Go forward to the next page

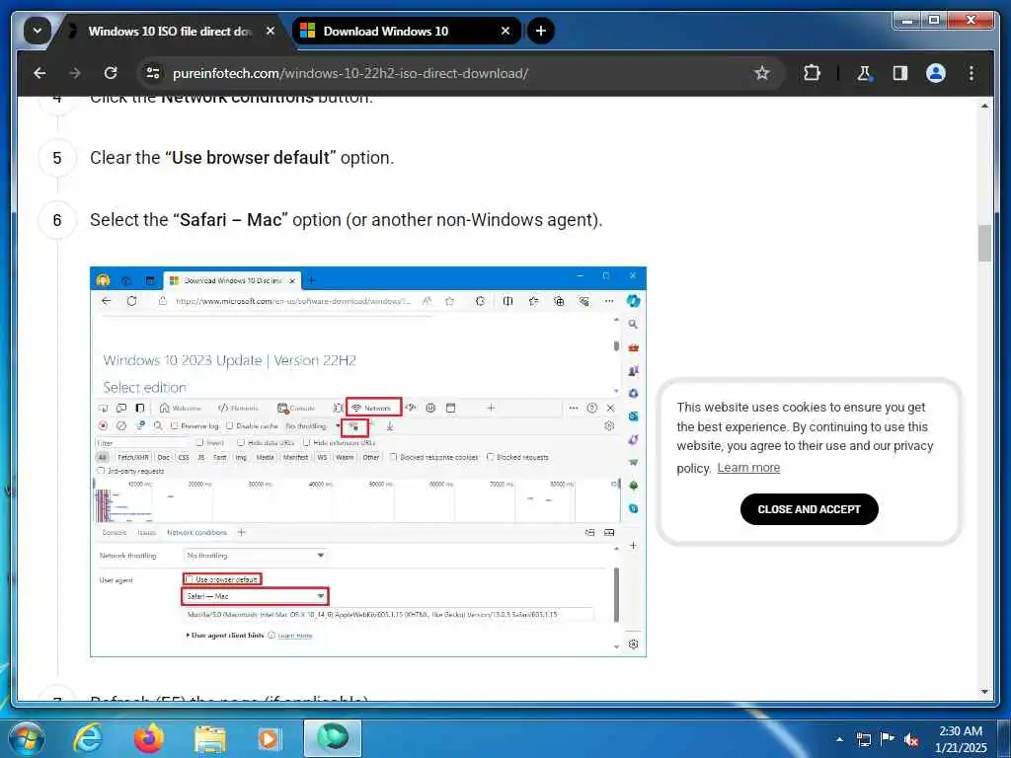tap(75, 73)
